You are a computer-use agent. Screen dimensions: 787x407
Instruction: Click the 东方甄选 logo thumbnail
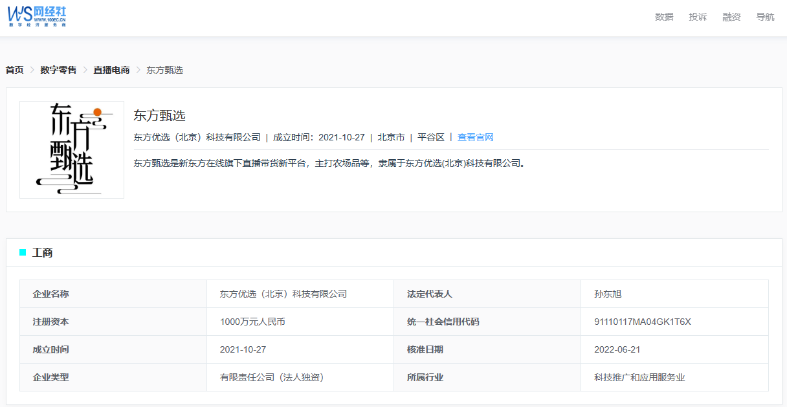[x=72, y=149]
